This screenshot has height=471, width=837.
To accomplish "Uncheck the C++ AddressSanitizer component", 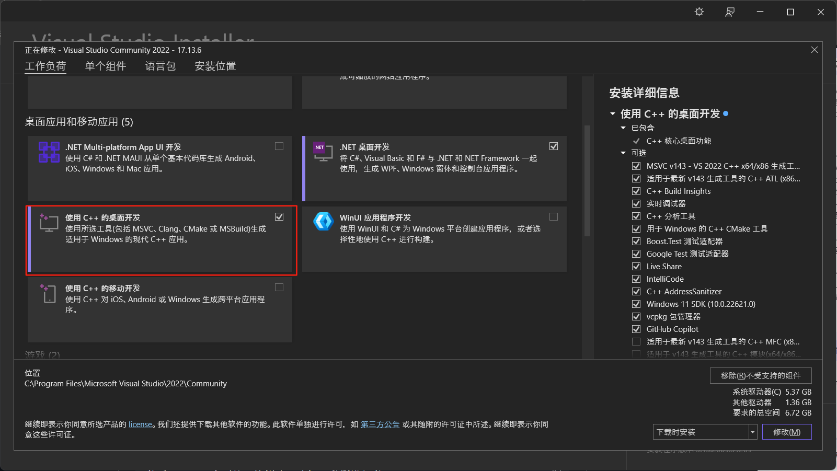I will coord(636,292).
